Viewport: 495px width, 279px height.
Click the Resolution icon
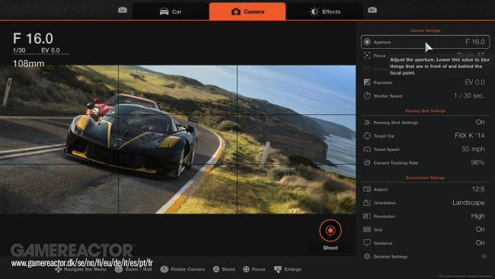[x=367, y=216]
